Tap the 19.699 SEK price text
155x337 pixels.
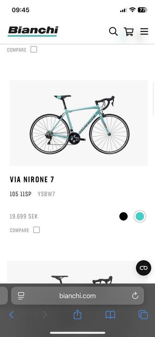point(23,217)
